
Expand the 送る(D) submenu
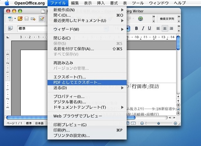(x=87, y=88)
